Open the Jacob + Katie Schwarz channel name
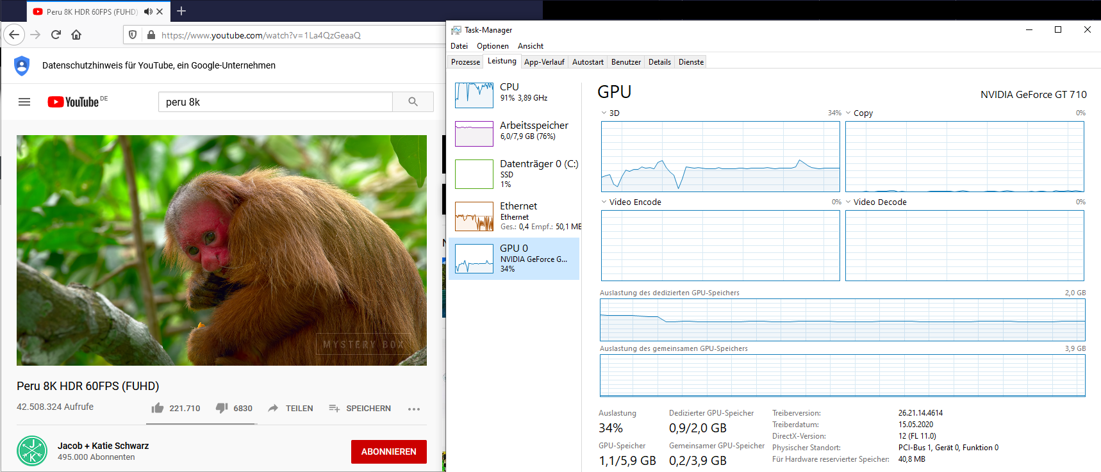The width and height of the screenshot is (1101, 472). pos(103,446)
